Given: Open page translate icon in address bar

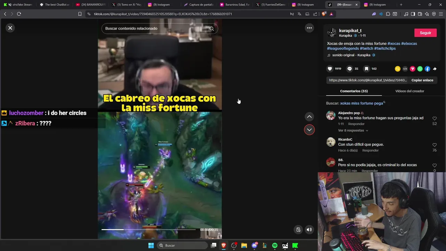Looking at the screenshot, I should point(299,14).
